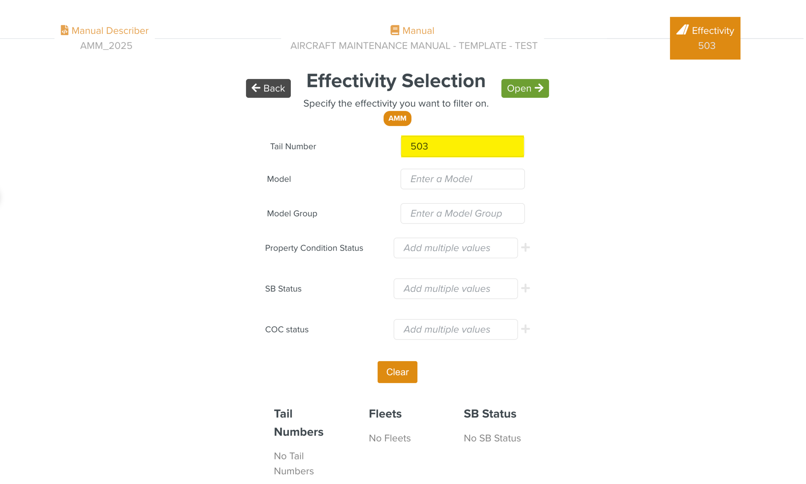Click plus icon beside Property Condition Status
806x484 pixels.
click(525, 248)
